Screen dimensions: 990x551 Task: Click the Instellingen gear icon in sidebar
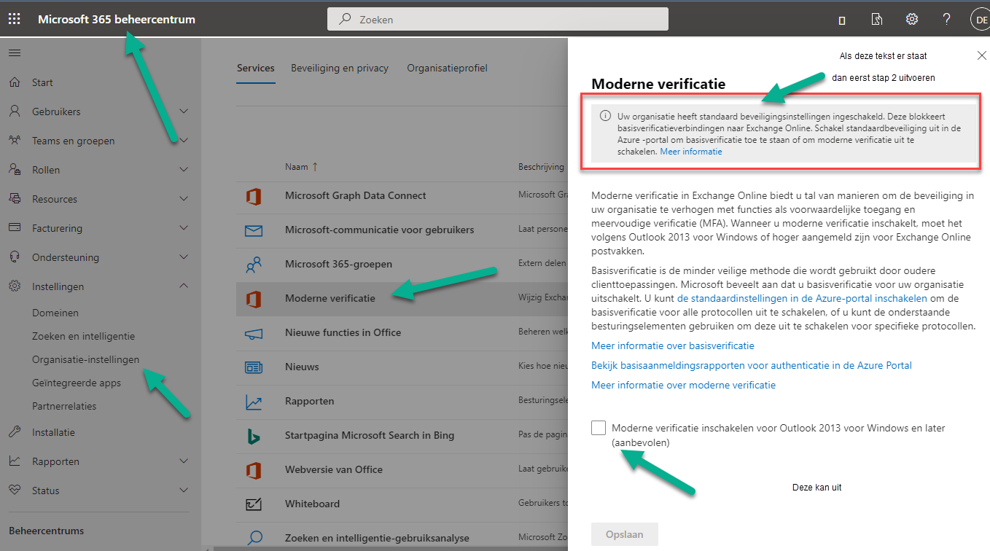tap(15, 286)
